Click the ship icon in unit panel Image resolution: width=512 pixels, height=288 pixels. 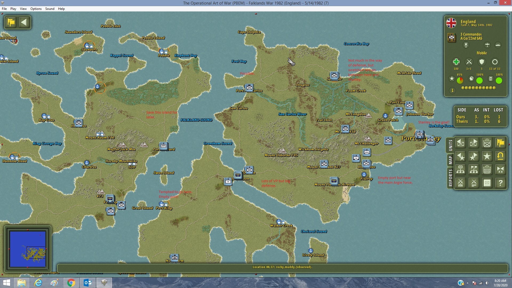click(x=498, y=45)
